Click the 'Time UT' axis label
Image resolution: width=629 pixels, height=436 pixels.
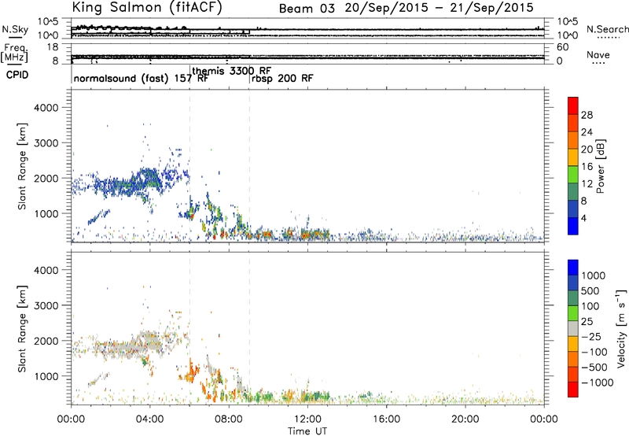point(307,431)
